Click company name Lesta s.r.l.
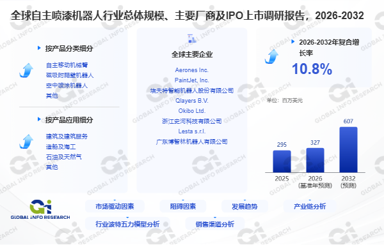The height and width of the screenshot is (245, 384). click(x=192, y=131)
